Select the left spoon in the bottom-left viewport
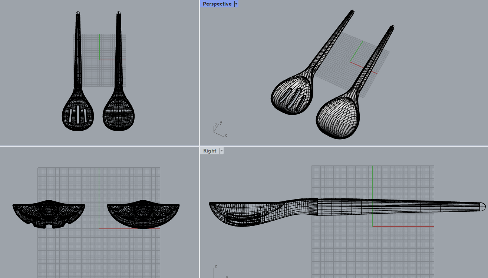The width and height of the screenshot is (488, 278). click(x=49, y=214)
